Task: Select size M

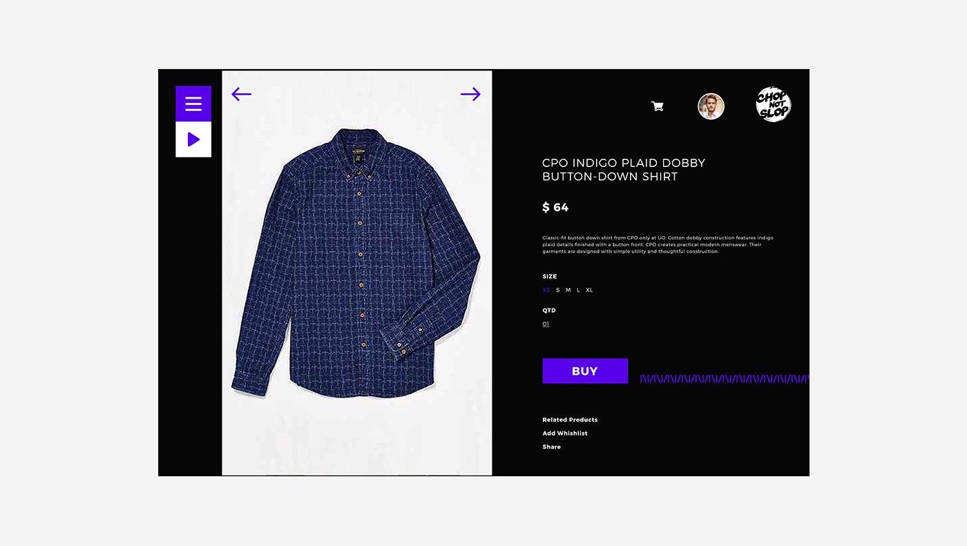Action: 568,290
